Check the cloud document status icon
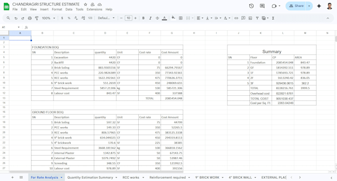This screenshot has width=337, height=181. [x=100, y=4]
